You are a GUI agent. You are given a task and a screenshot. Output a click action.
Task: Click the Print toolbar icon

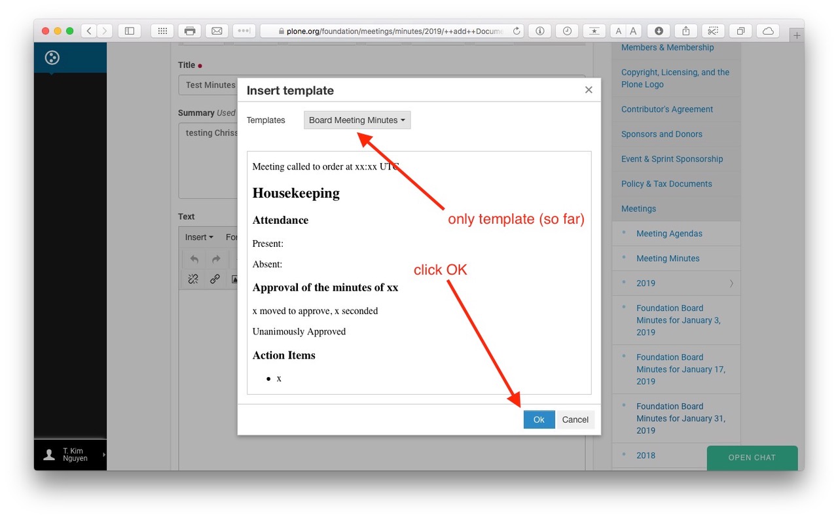(190, 31)
